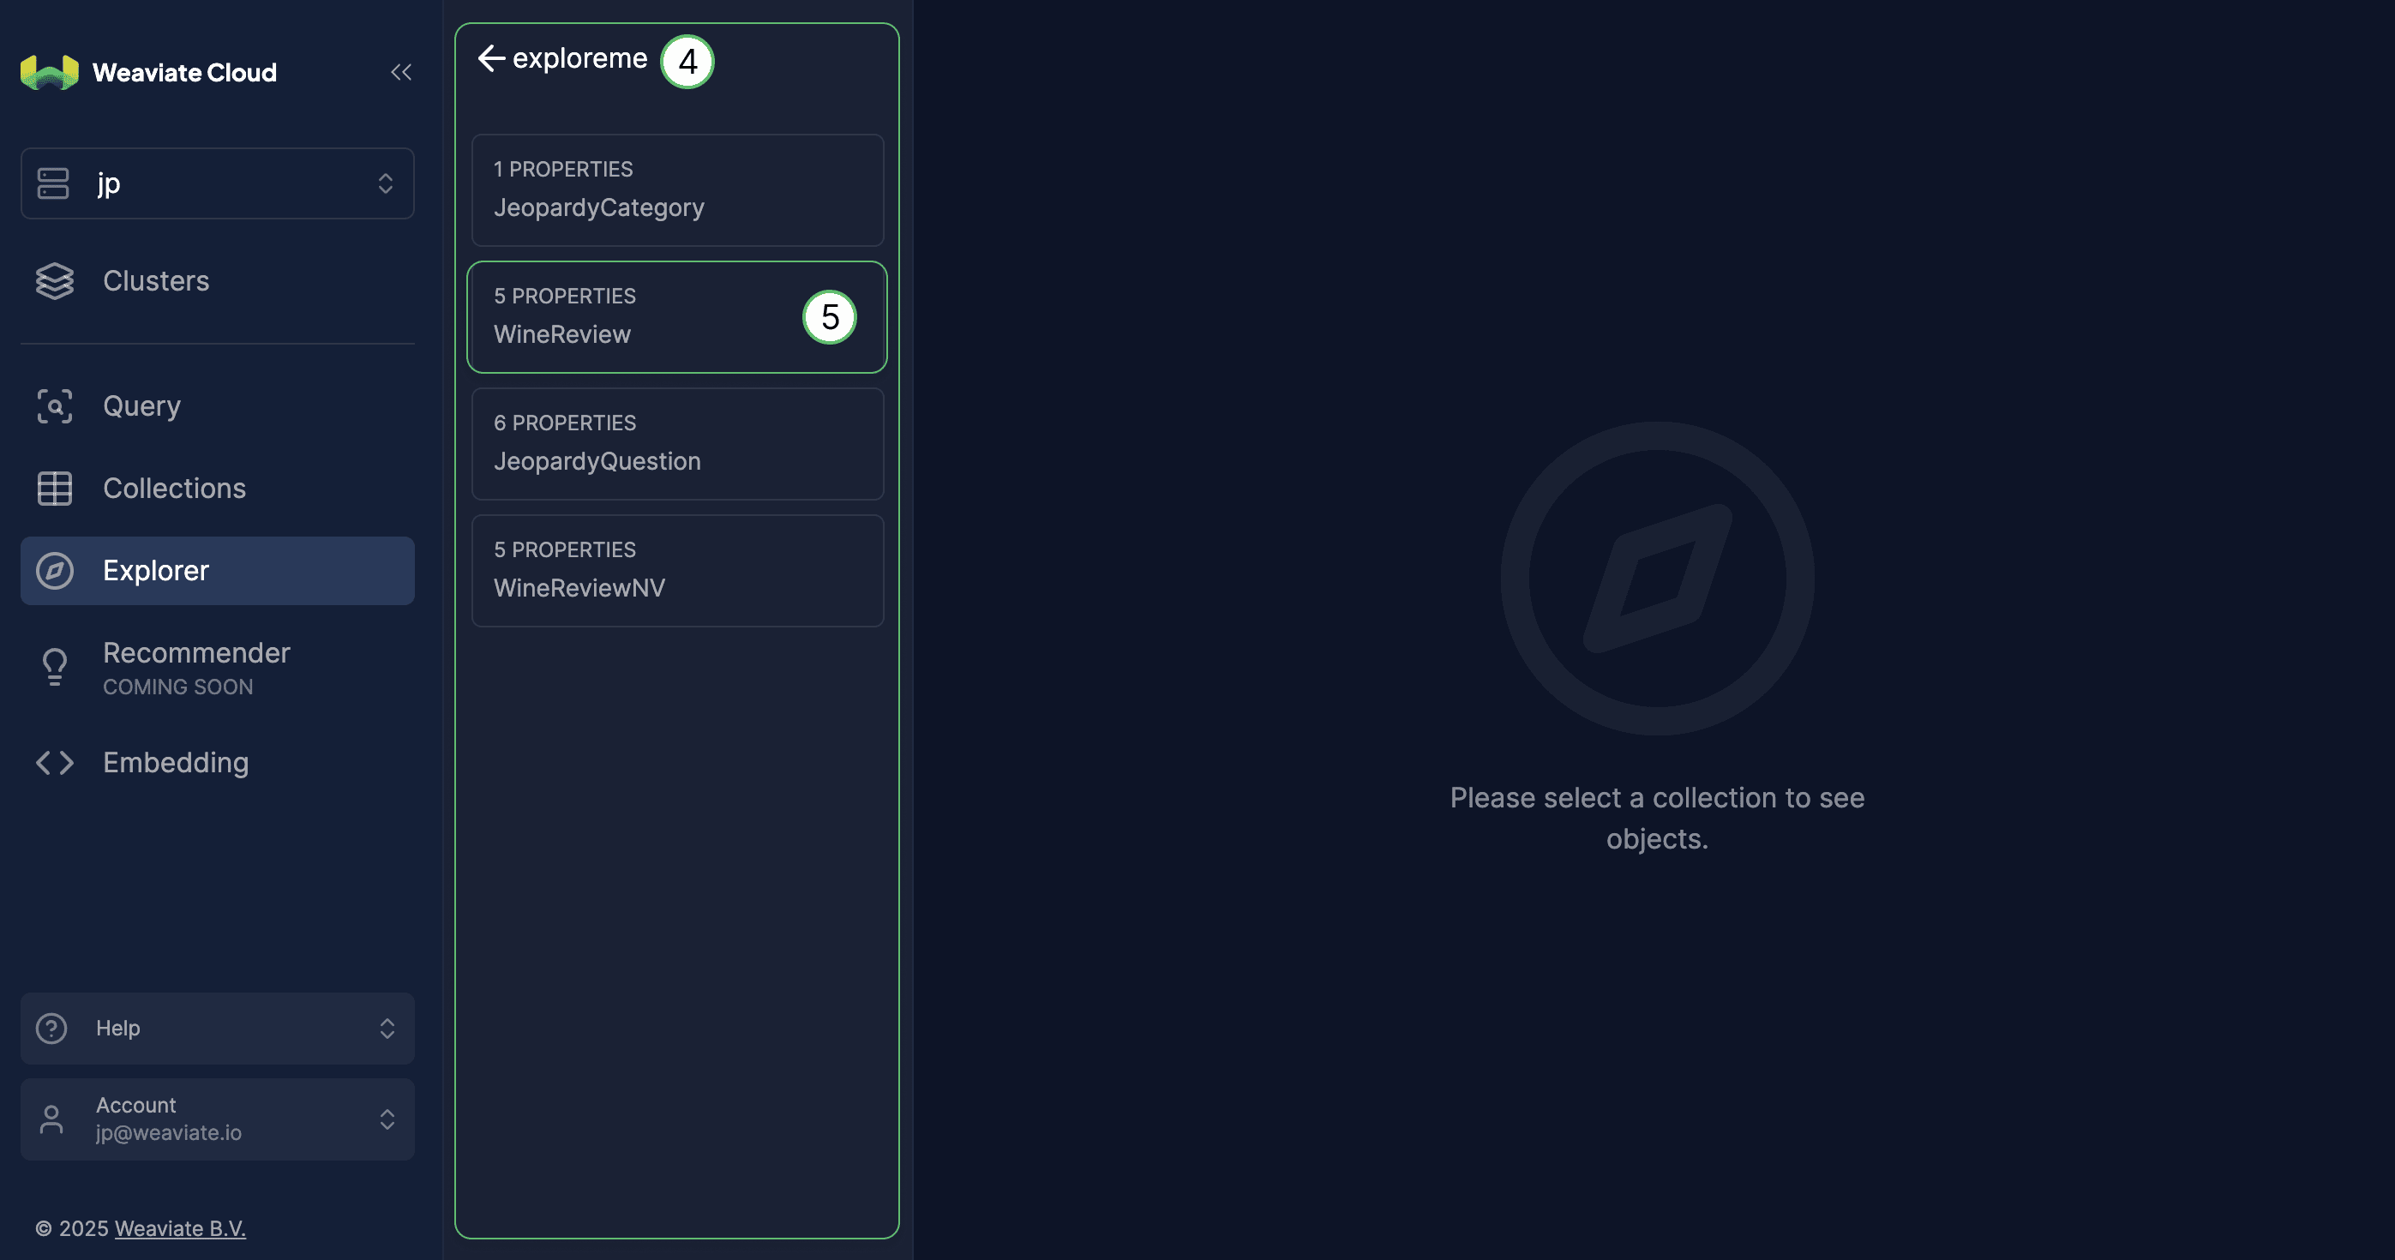Select the WineReview collection
Image resolution: width=2395 pixels, height=1260 pixels.
tap(678, 317)
